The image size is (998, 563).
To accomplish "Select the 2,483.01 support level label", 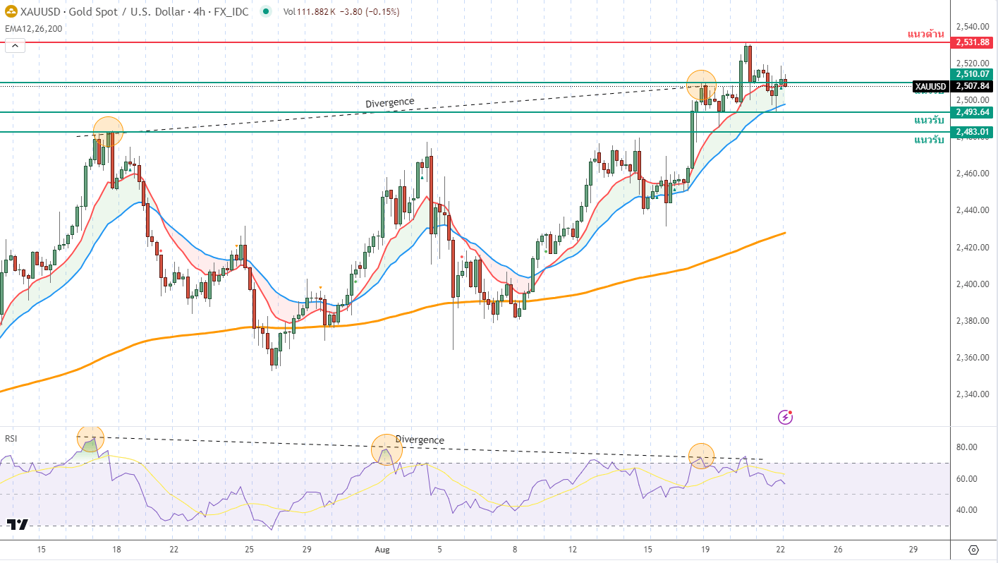I will point(973,132).
